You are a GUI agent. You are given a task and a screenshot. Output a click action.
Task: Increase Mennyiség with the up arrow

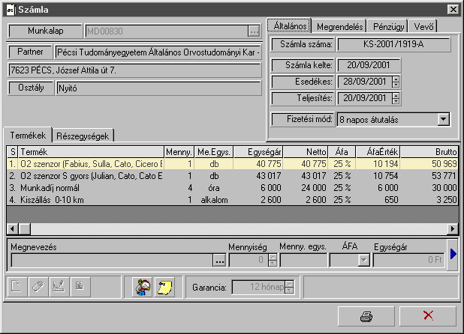(x=273, y=257)
